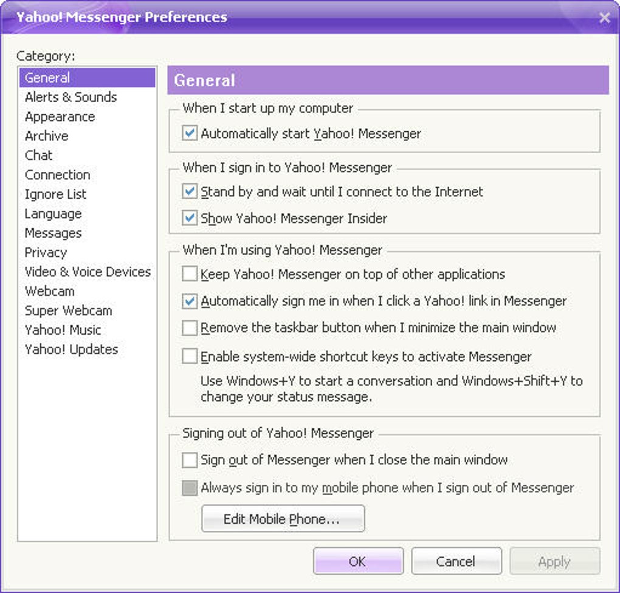620x593 pixels.
Task: Go to the Archive category
Action: (46, 136)
